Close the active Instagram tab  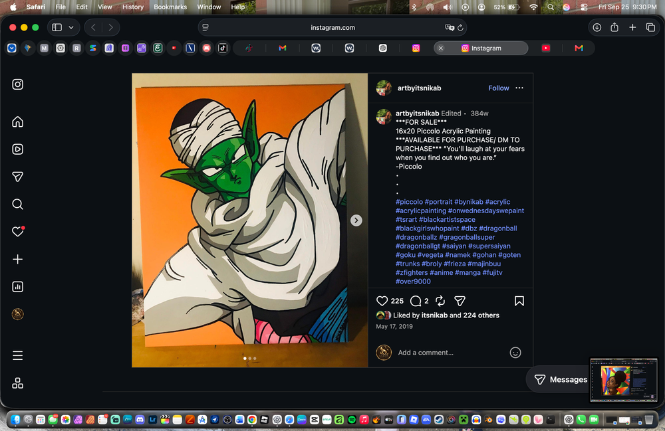point(441,48)
